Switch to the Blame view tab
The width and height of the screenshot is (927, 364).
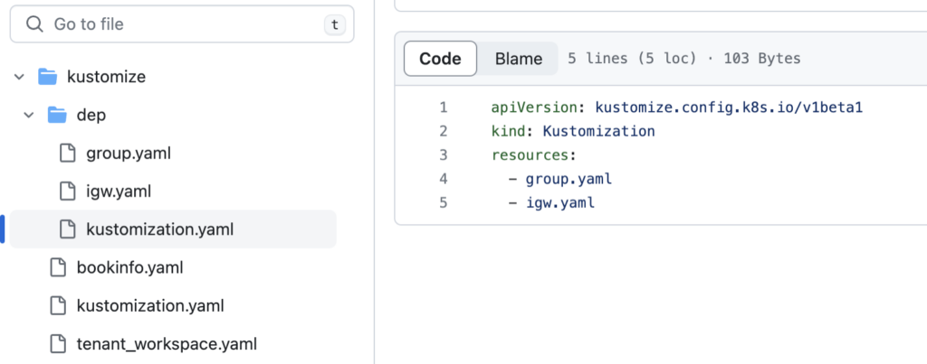(x=518, y=59)
